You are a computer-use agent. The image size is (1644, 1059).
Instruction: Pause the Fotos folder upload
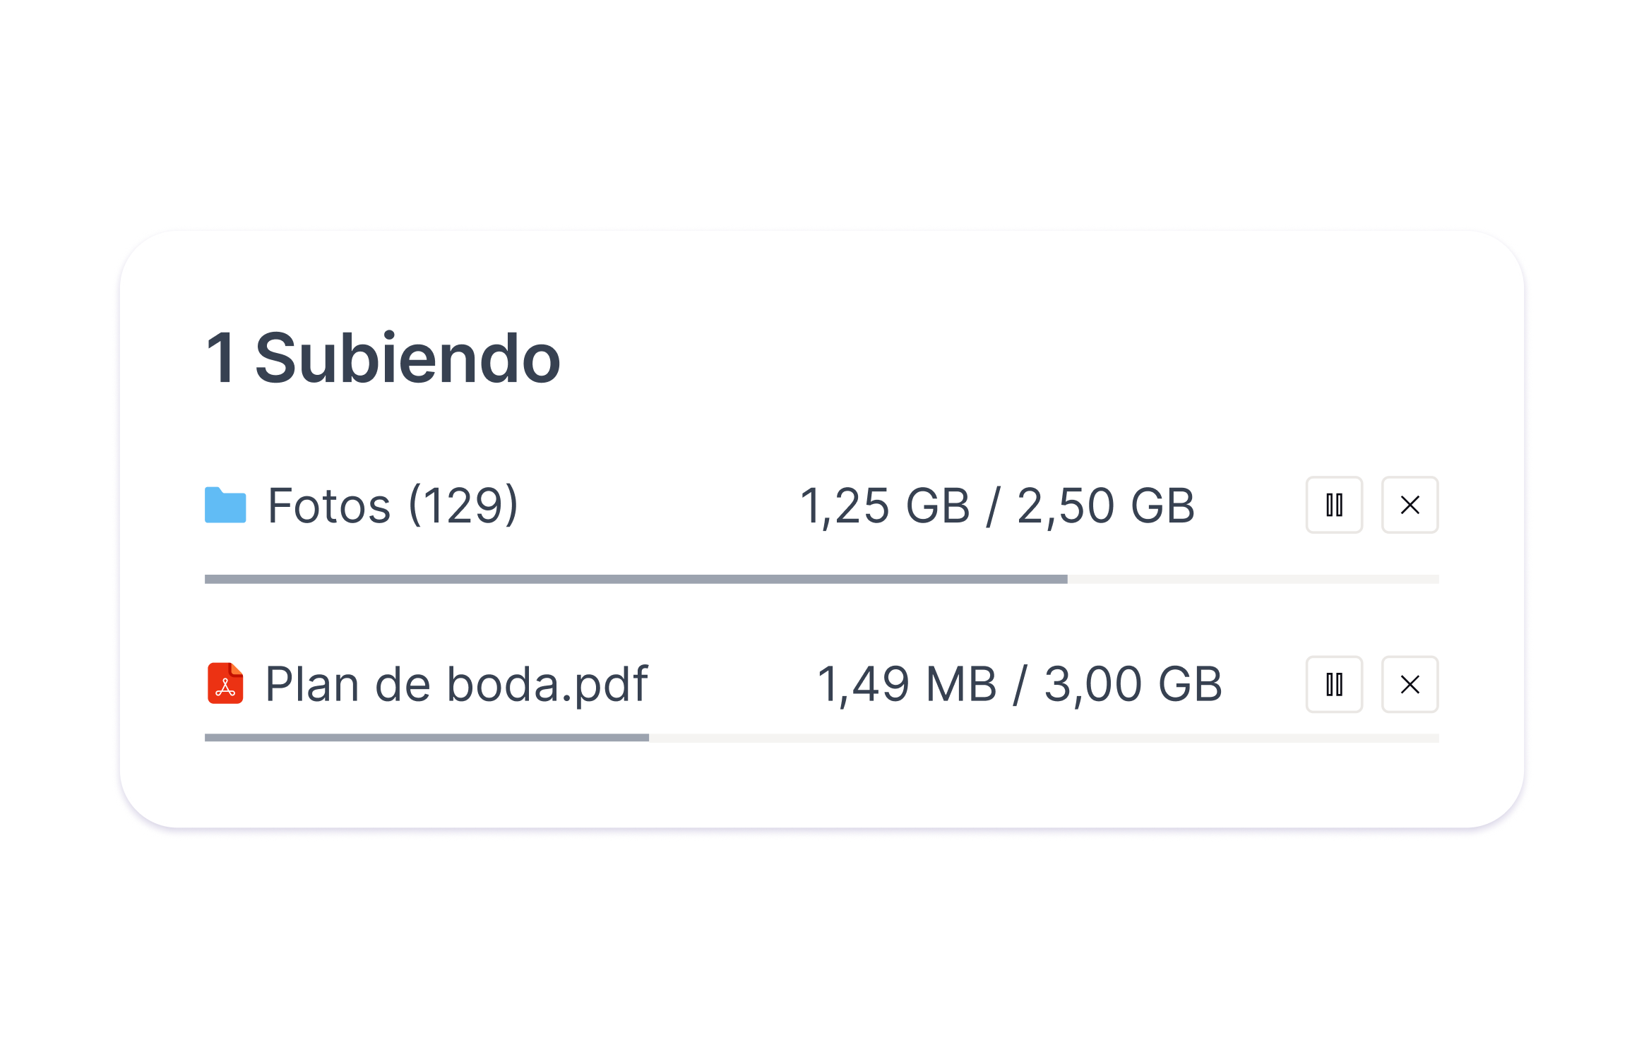(x=1334, y=505)
